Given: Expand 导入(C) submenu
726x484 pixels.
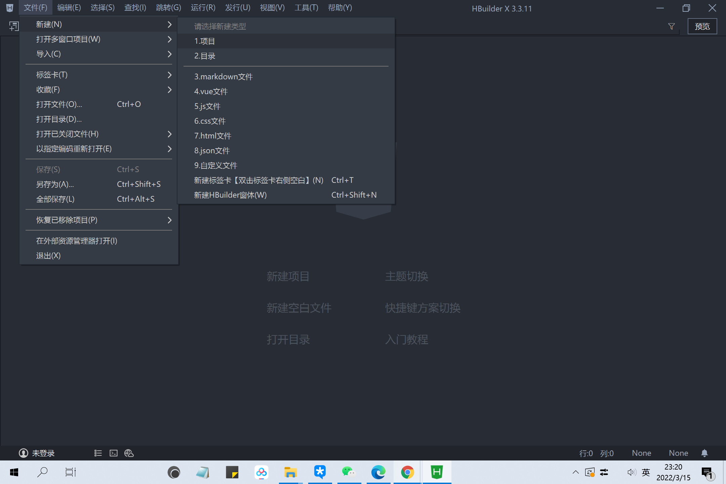Looking at the screenshot, I should [x=99, y=54].
